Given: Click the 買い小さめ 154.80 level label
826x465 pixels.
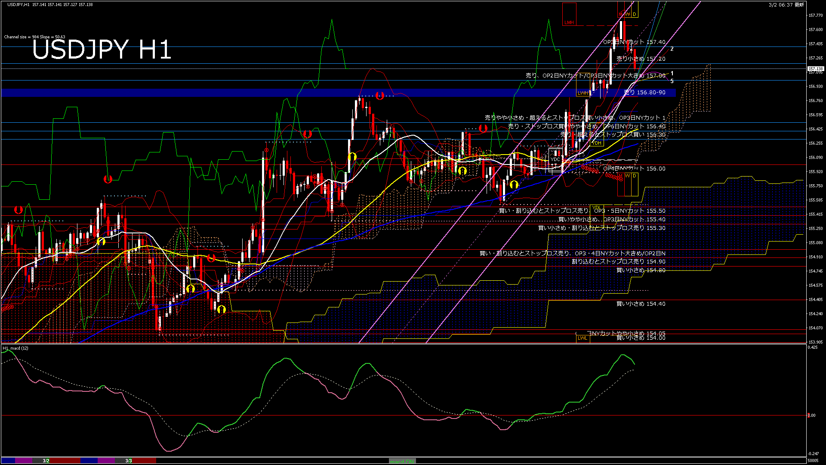Looking at the screenshot, I should coord(641,270).
